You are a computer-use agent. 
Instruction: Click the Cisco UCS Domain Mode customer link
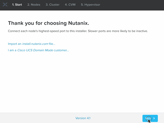click(x=38, y=50)
